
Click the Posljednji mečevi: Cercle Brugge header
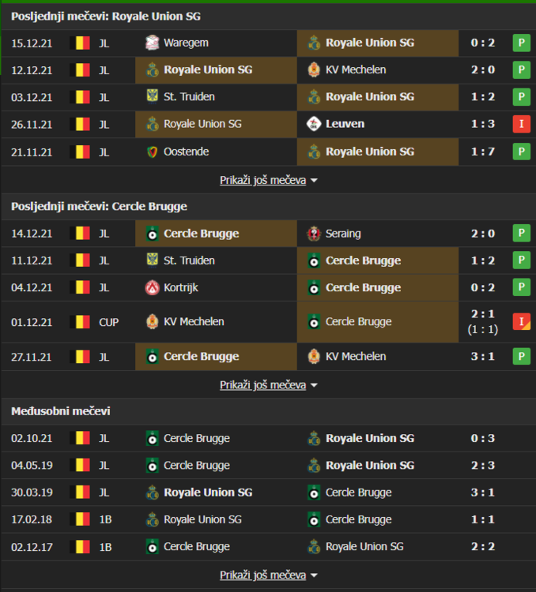(x=99, y=206)
